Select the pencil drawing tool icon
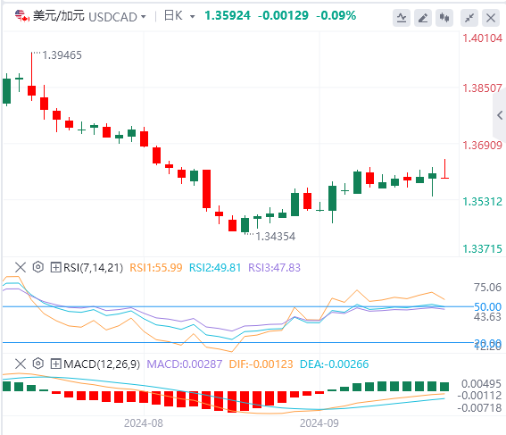This screenshot has height=435, width=506. 423,18
